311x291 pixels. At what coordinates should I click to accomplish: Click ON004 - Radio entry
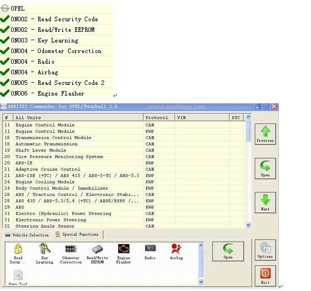[x=56, y=61]
